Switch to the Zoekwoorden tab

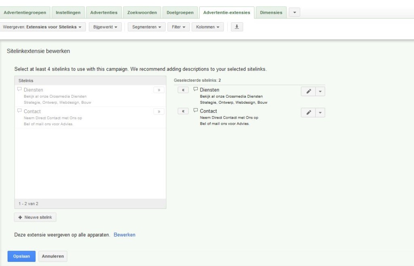[142, 13]
